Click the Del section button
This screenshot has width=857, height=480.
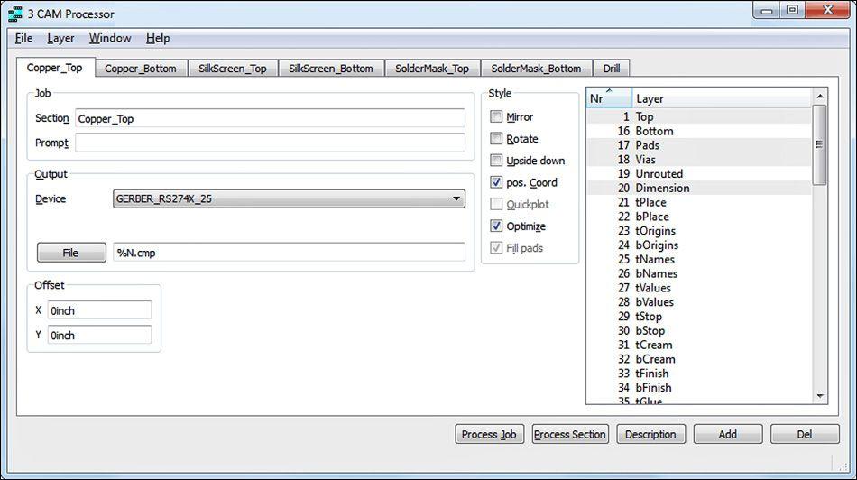click(x=805, y=434)
